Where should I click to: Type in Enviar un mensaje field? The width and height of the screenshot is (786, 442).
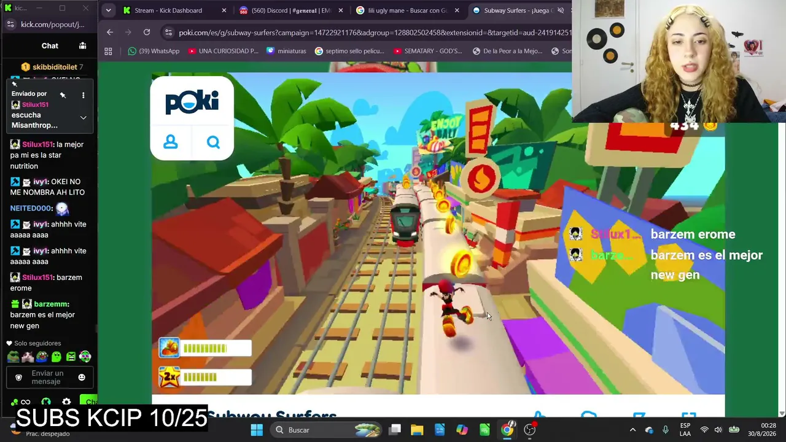tap(47, 378)
